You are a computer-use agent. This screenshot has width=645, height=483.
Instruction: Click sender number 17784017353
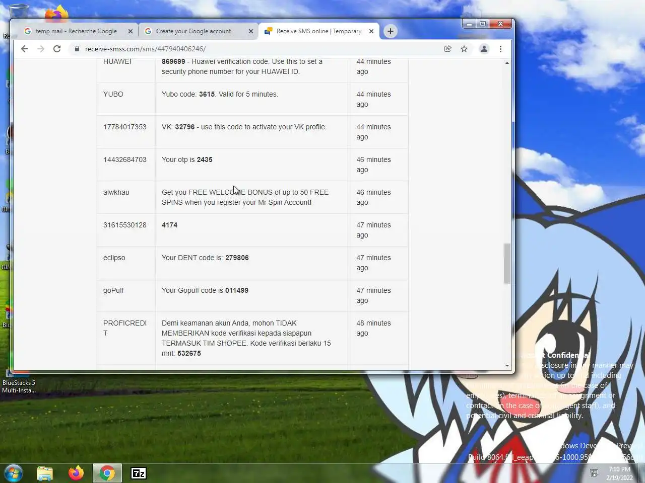(x=125, y=127)
